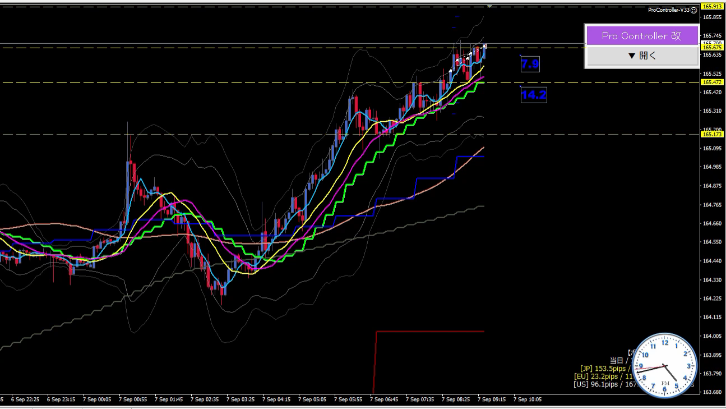The height and width of the screenshot is (409, 726).
Task: Click the 165.675 yellow price tag
Action: [x=712, y=48]
